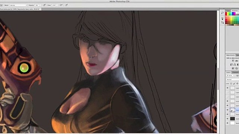Click the dark-filled layer thumbnail
The image size is (239, 134).
(232, 119)
